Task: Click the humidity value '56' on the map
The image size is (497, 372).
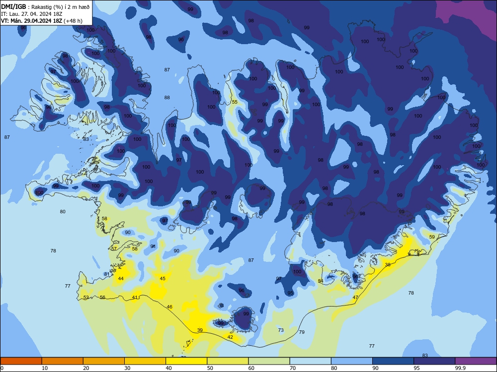Action: [102, 297]
